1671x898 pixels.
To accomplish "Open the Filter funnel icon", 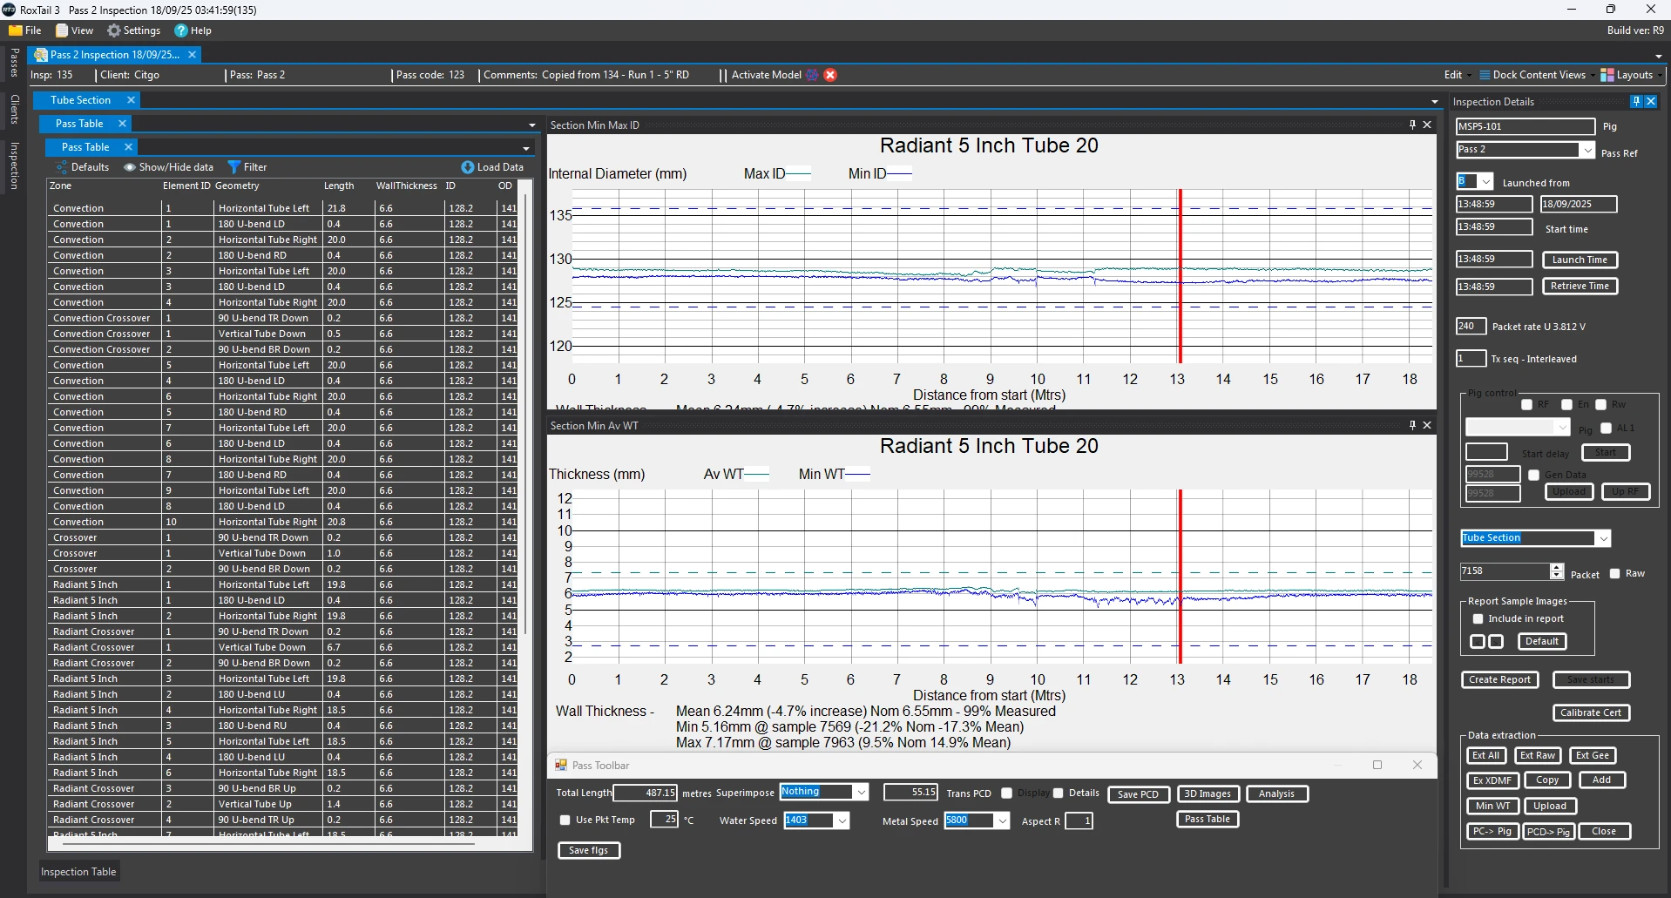I will click(233, 167).
